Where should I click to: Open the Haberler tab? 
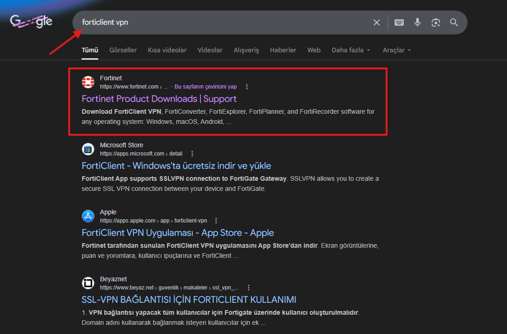coord(283,50)
